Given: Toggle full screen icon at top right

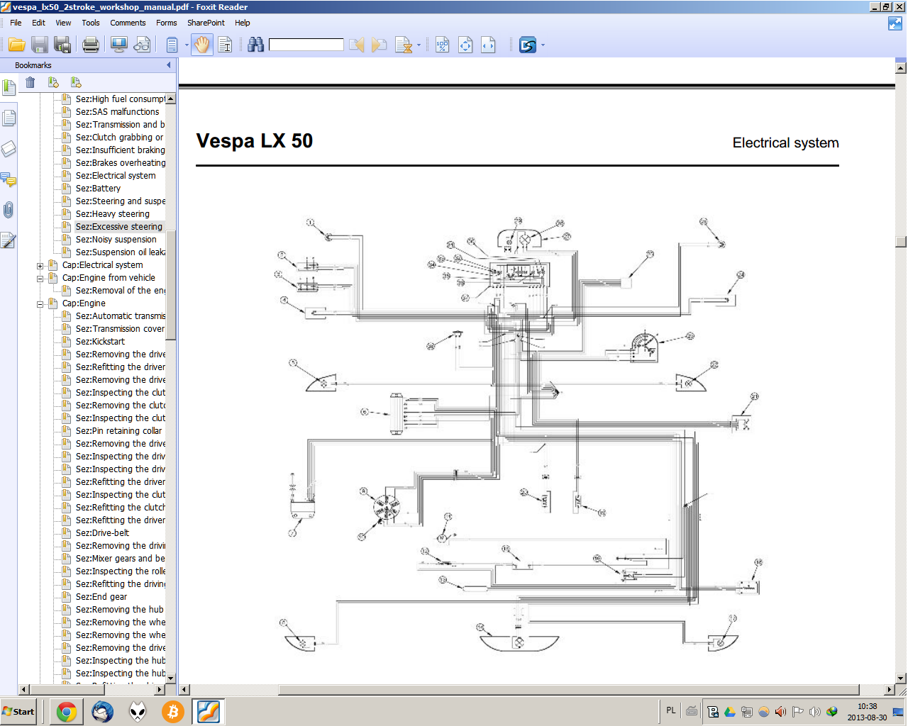Looking at the screenshot, I should tap(895, 23).
